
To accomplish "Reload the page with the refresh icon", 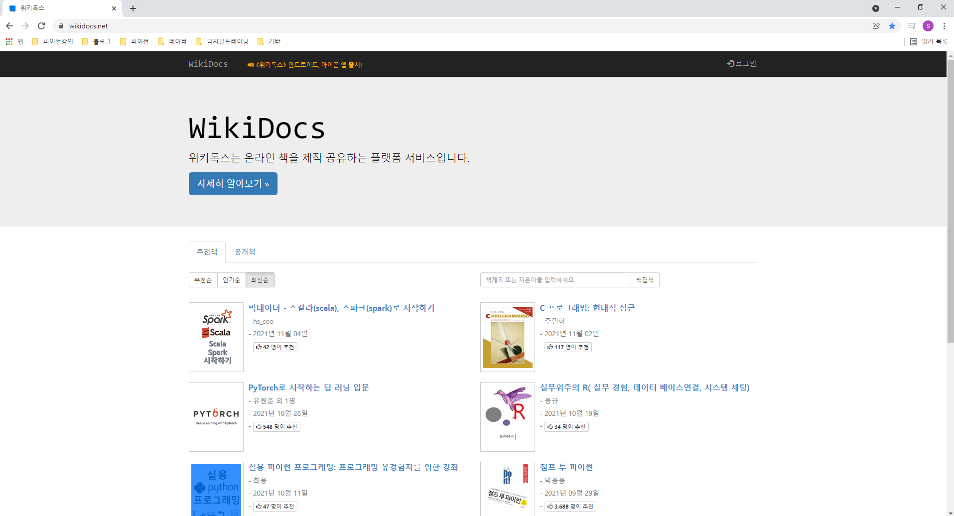I will click(x=41, y=26).
